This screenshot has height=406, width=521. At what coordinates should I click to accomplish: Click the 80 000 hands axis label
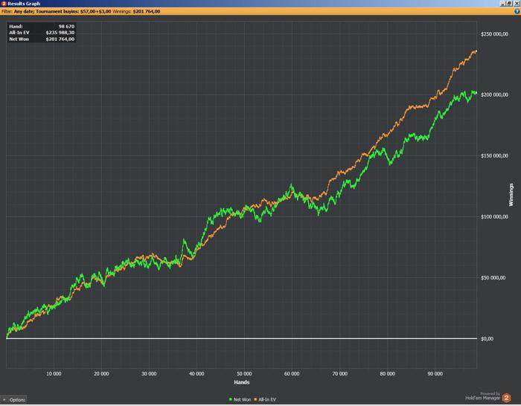388,374
